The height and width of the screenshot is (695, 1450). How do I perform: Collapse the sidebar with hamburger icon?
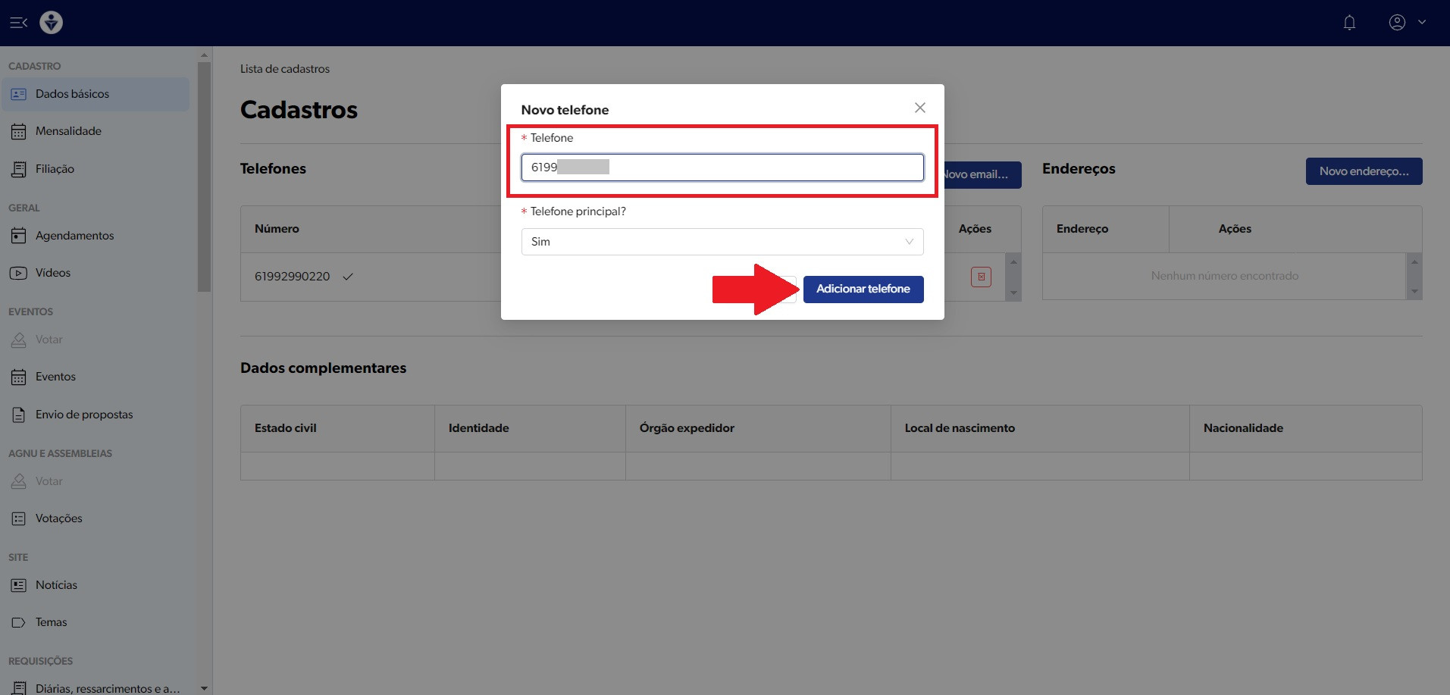(x=19, y=23)
